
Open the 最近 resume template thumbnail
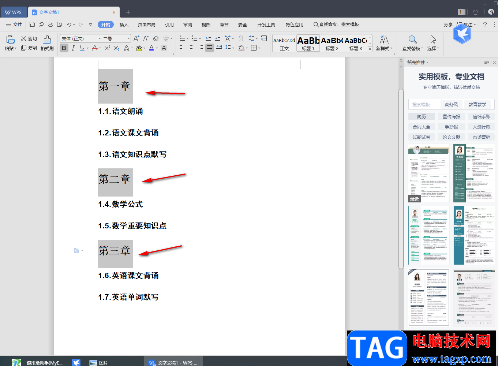pyautogui.click(x=429, y=173)
